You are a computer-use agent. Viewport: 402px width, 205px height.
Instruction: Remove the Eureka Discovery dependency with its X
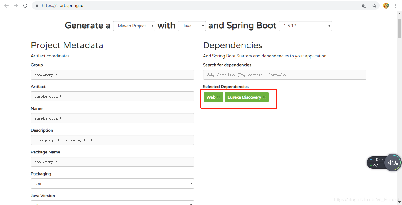[x=264, y=97]
